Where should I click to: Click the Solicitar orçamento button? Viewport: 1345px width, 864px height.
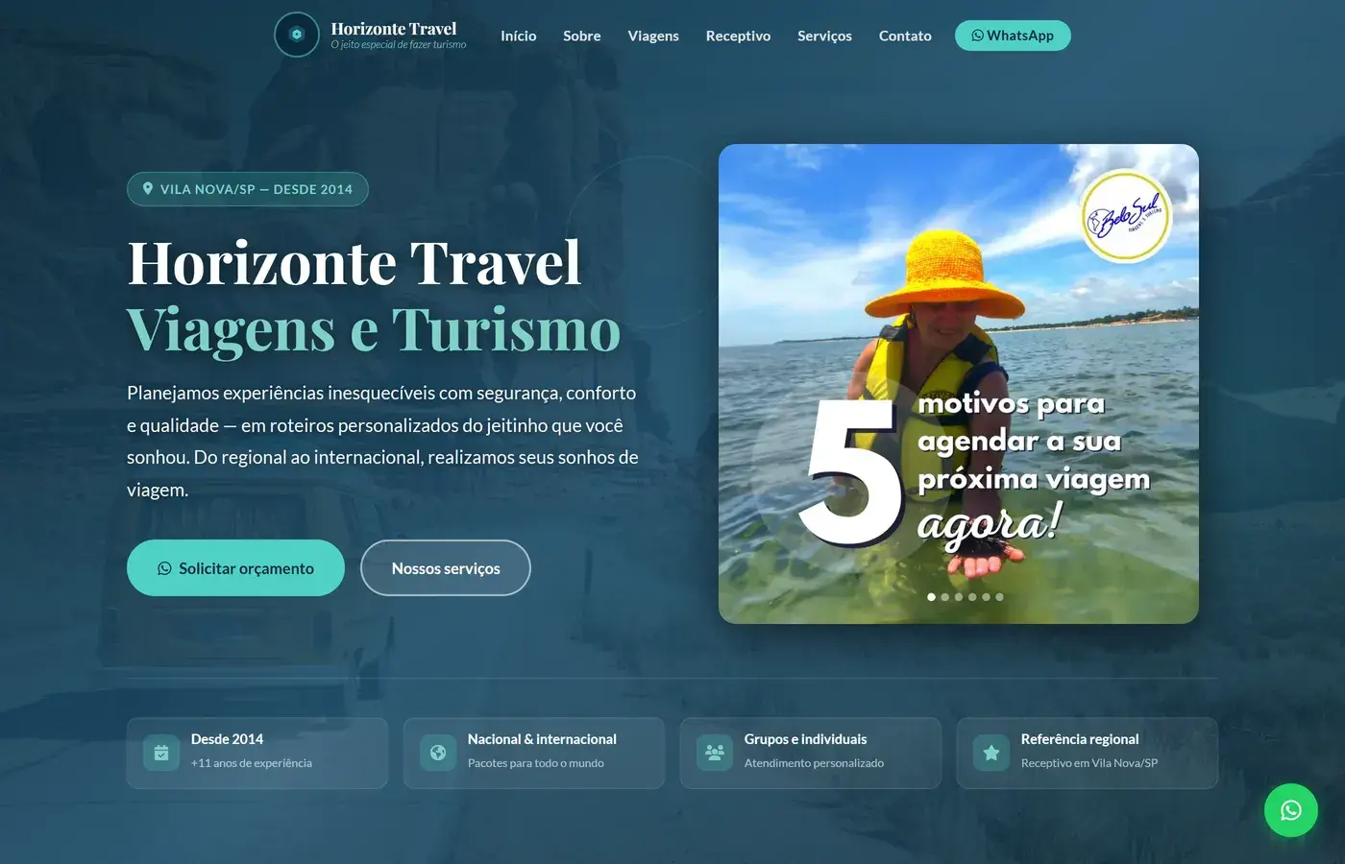click(235, 568)
